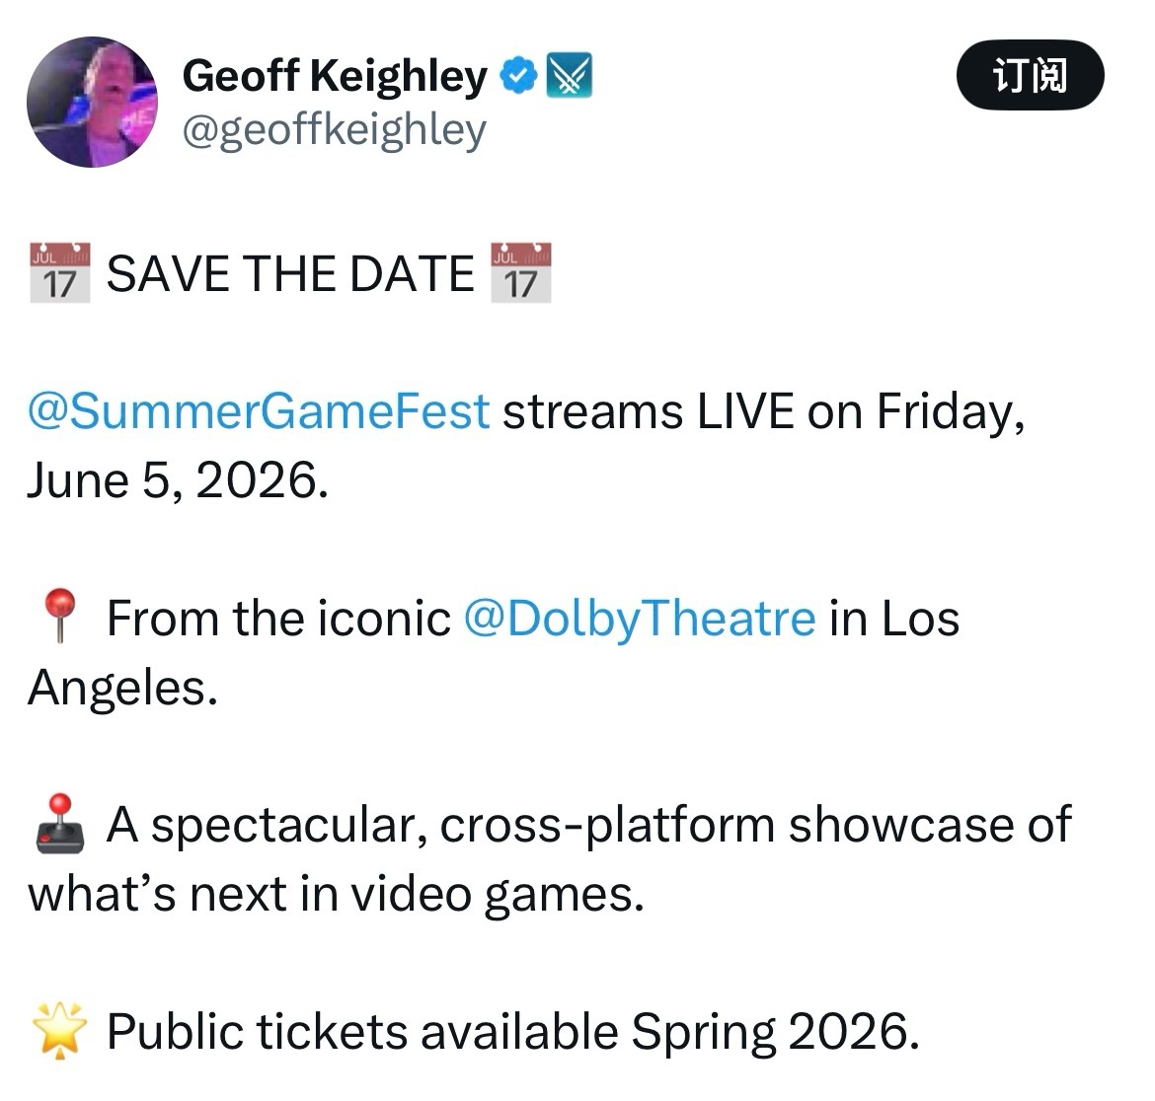
Task: Click the calendar emoji after SAVE THE DATE
Action: click(520, 272)
